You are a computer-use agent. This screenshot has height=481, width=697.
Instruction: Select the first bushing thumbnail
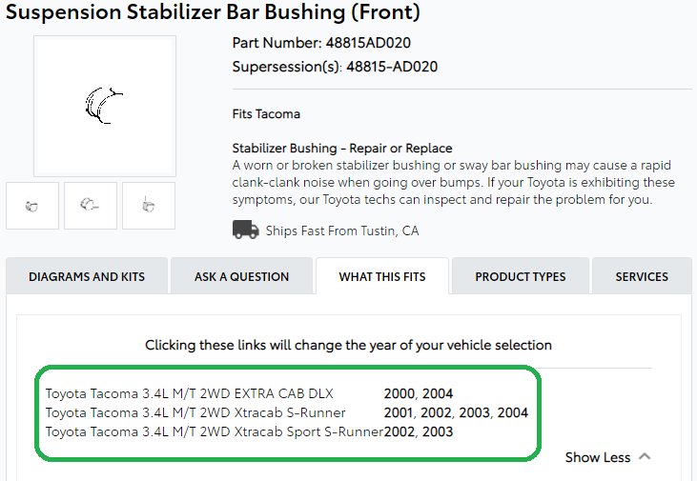[x=32, y=206]
